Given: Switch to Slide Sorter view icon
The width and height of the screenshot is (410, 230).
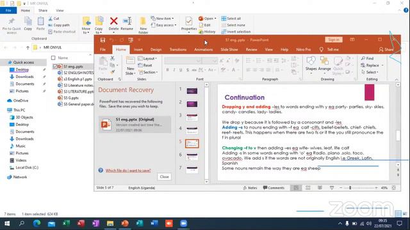Looking at the screenshot, I should 308,188.
